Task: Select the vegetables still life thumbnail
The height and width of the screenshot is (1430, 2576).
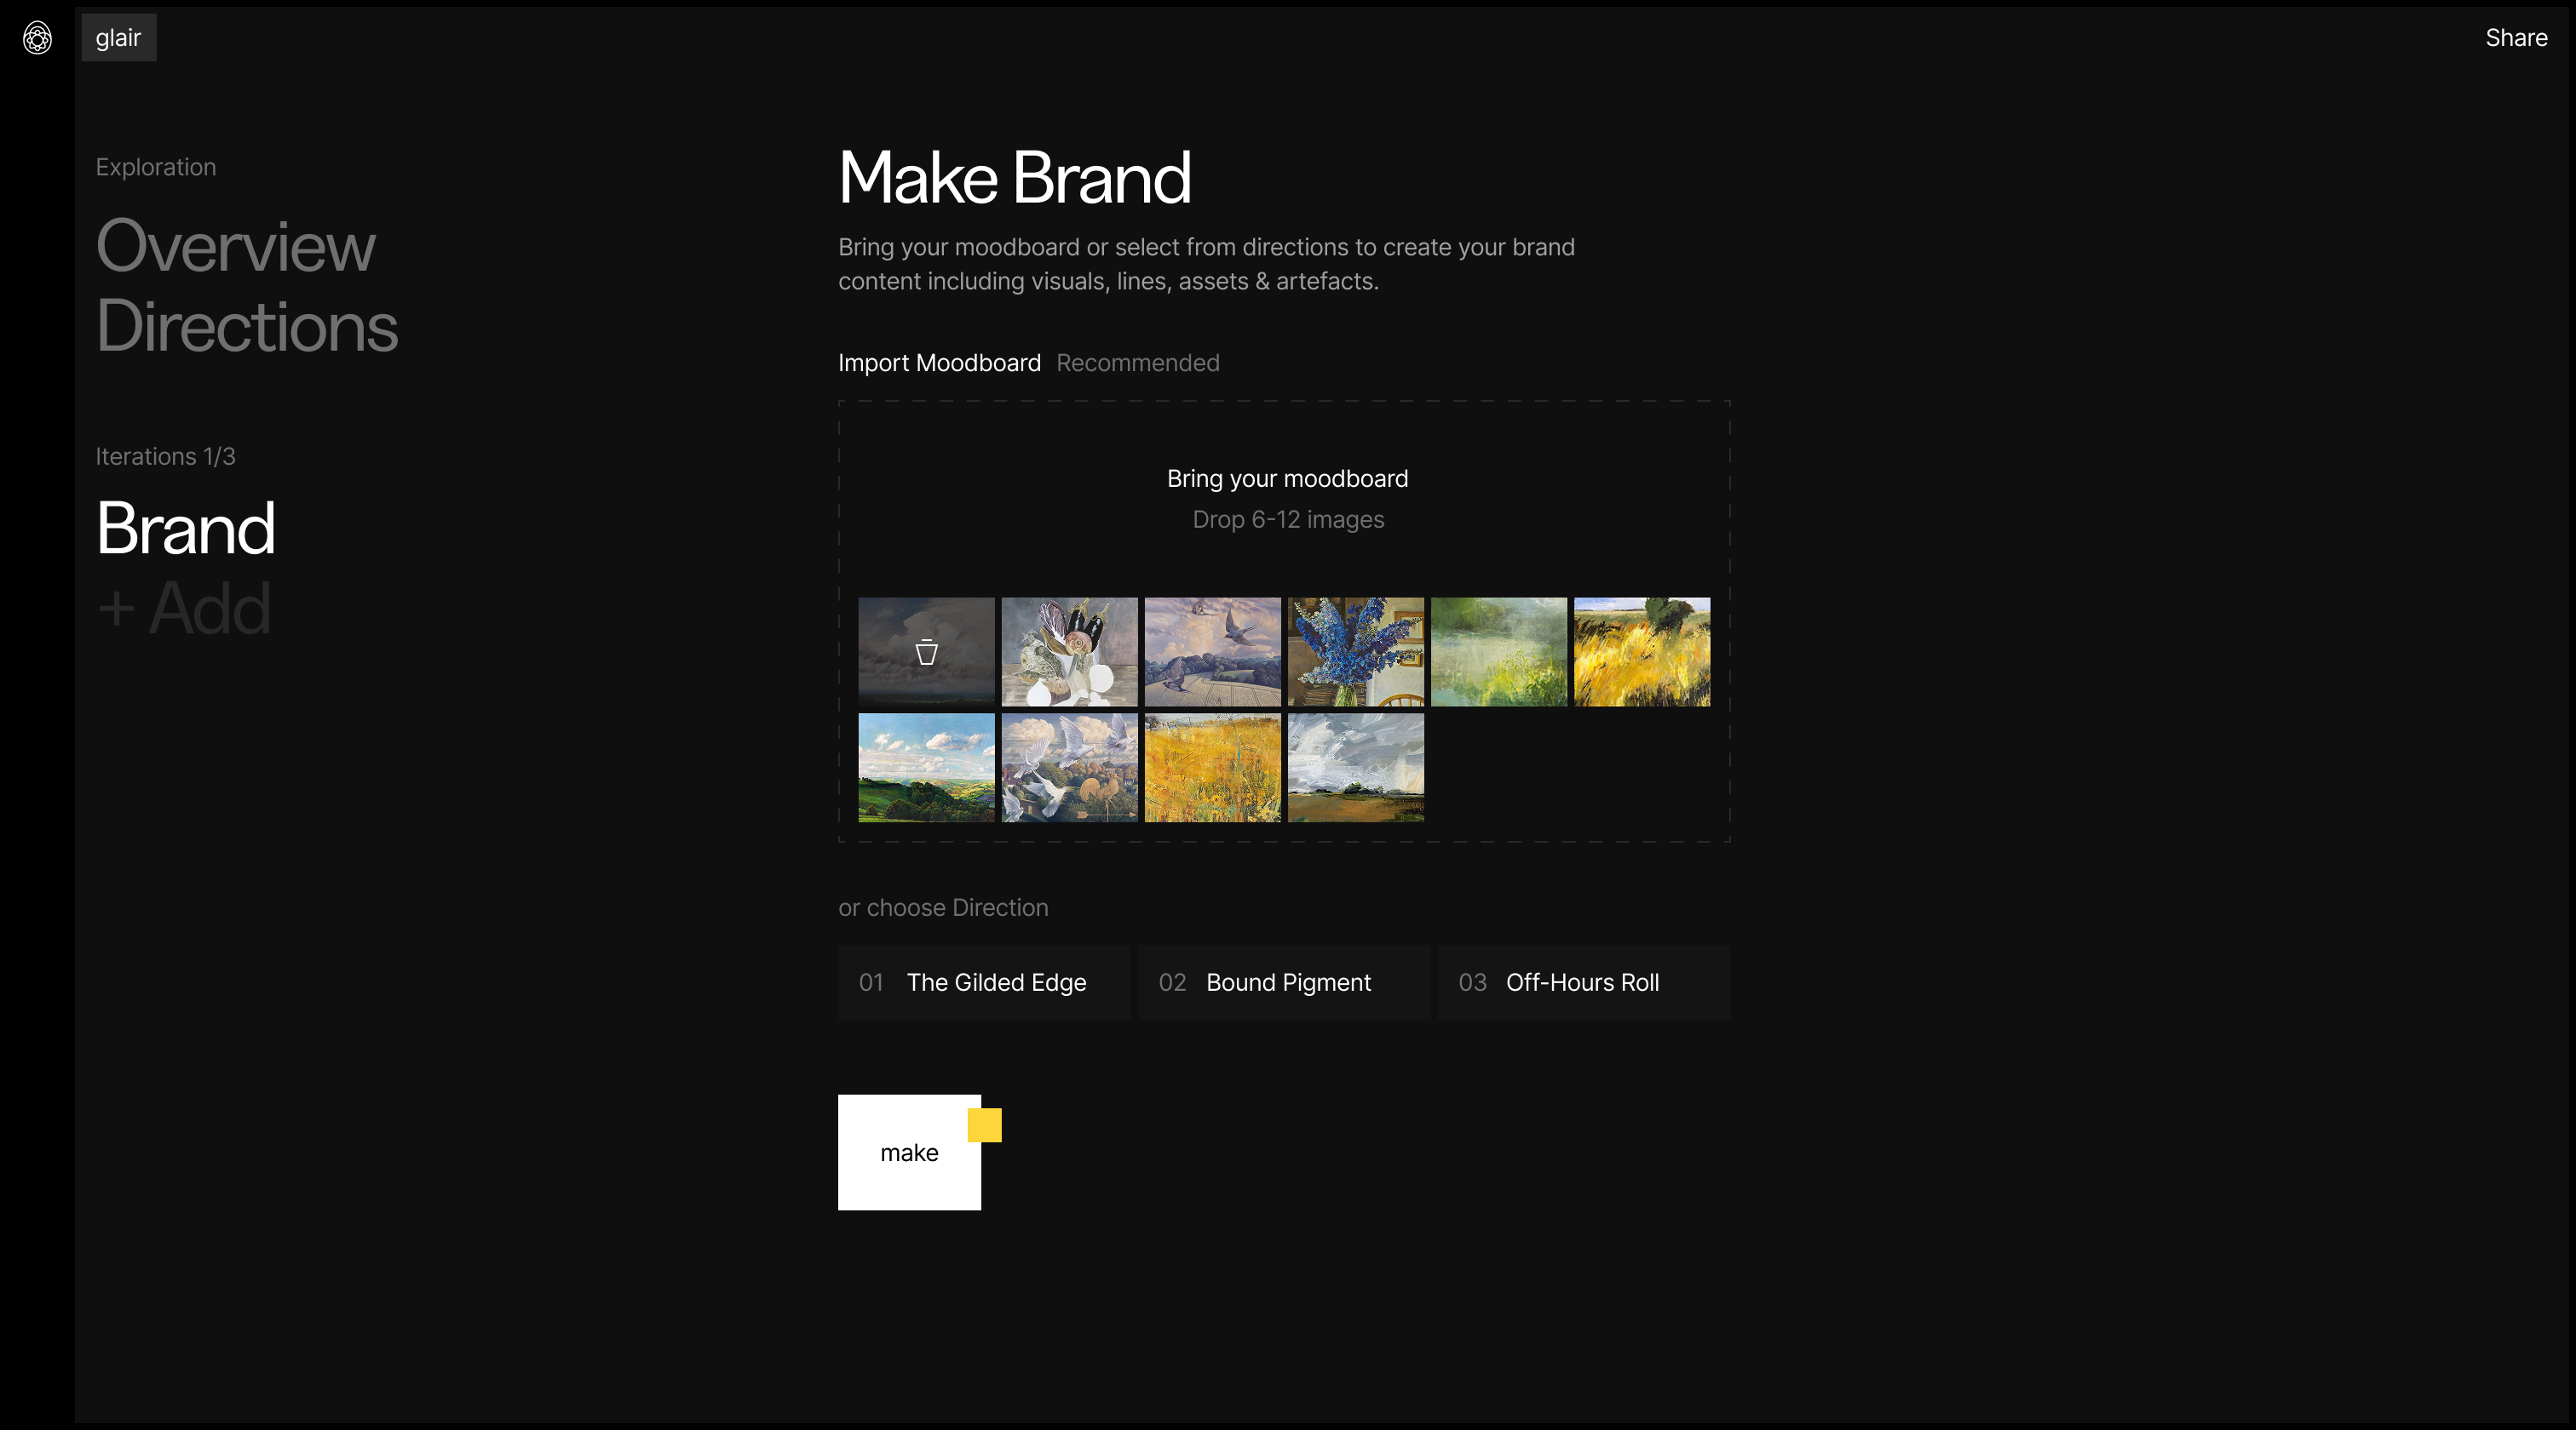Action: coord(1069,651)
